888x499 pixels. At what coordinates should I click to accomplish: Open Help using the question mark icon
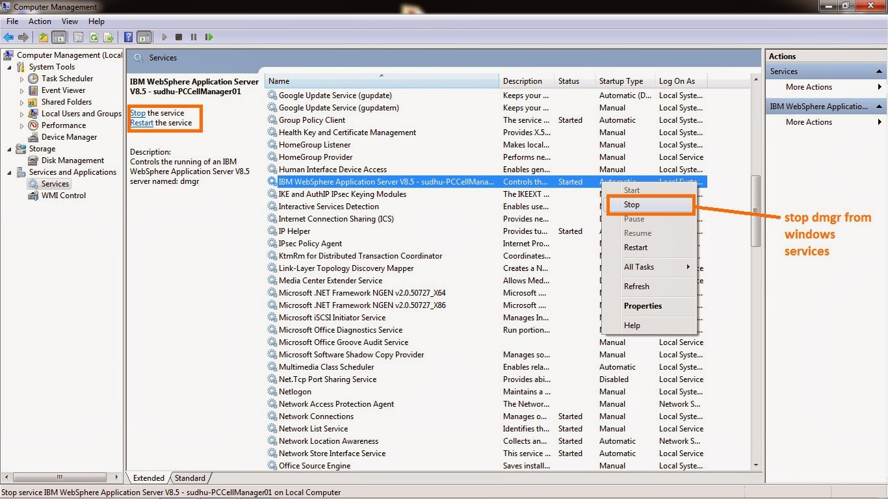point(128,37)
